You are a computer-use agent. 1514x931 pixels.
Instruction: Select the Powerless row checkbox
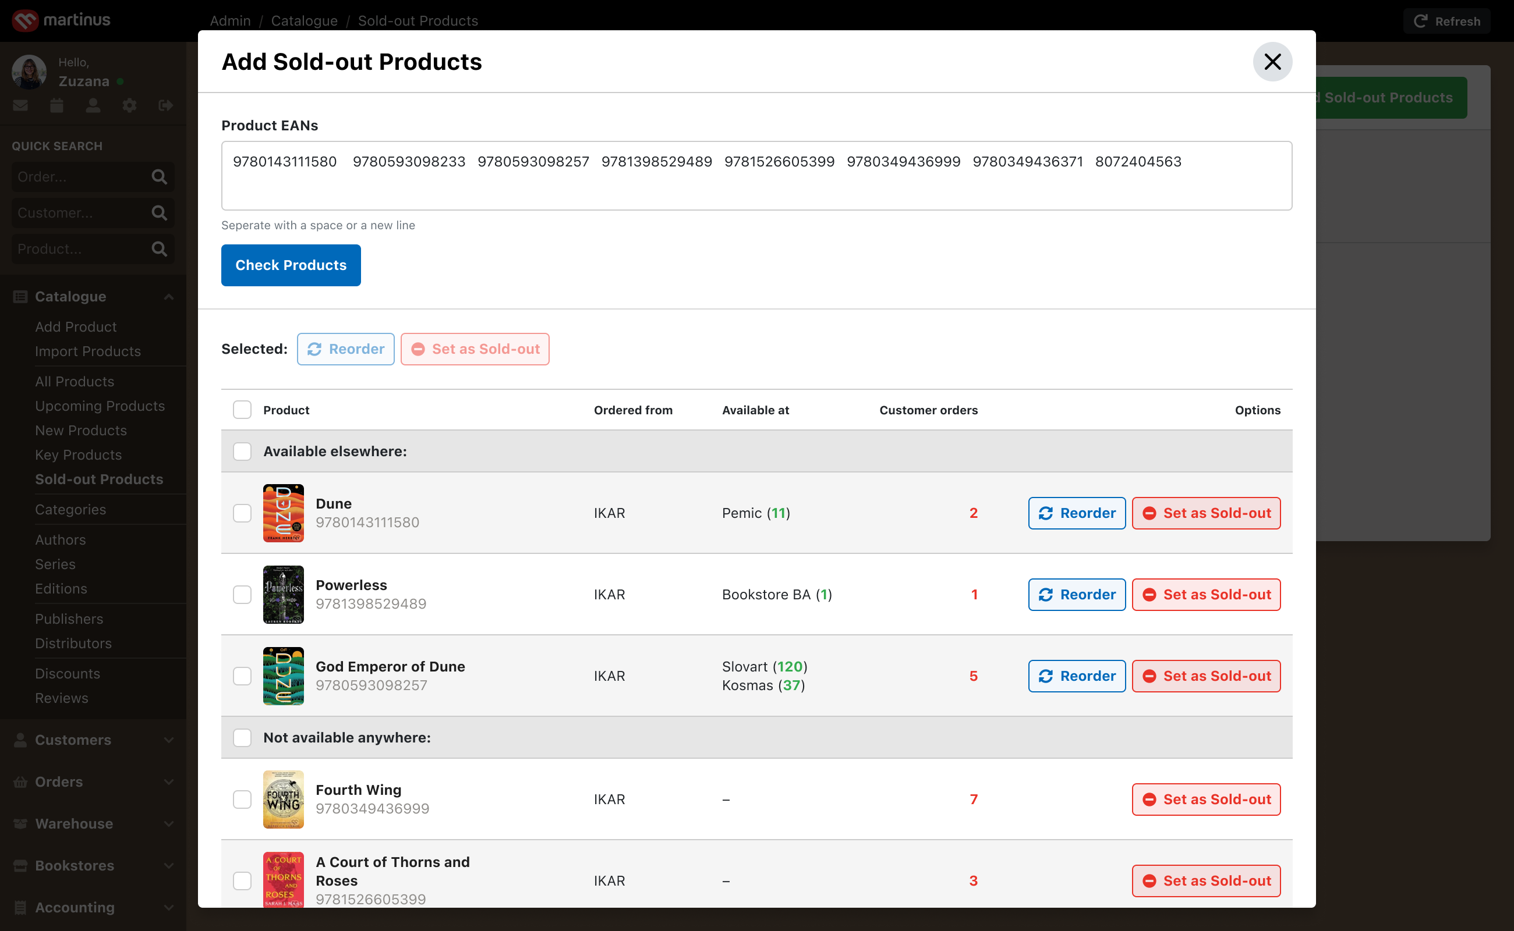(242, 594)
